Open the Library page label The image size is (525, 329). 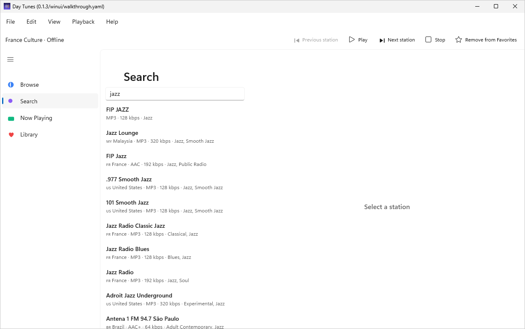[x=29, y=134]
